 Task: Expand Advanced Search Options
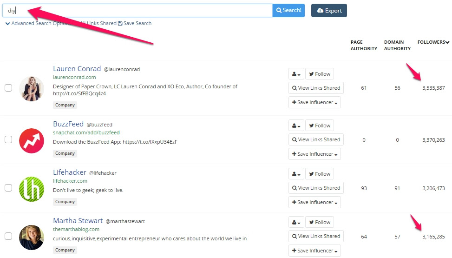point(38,23)
